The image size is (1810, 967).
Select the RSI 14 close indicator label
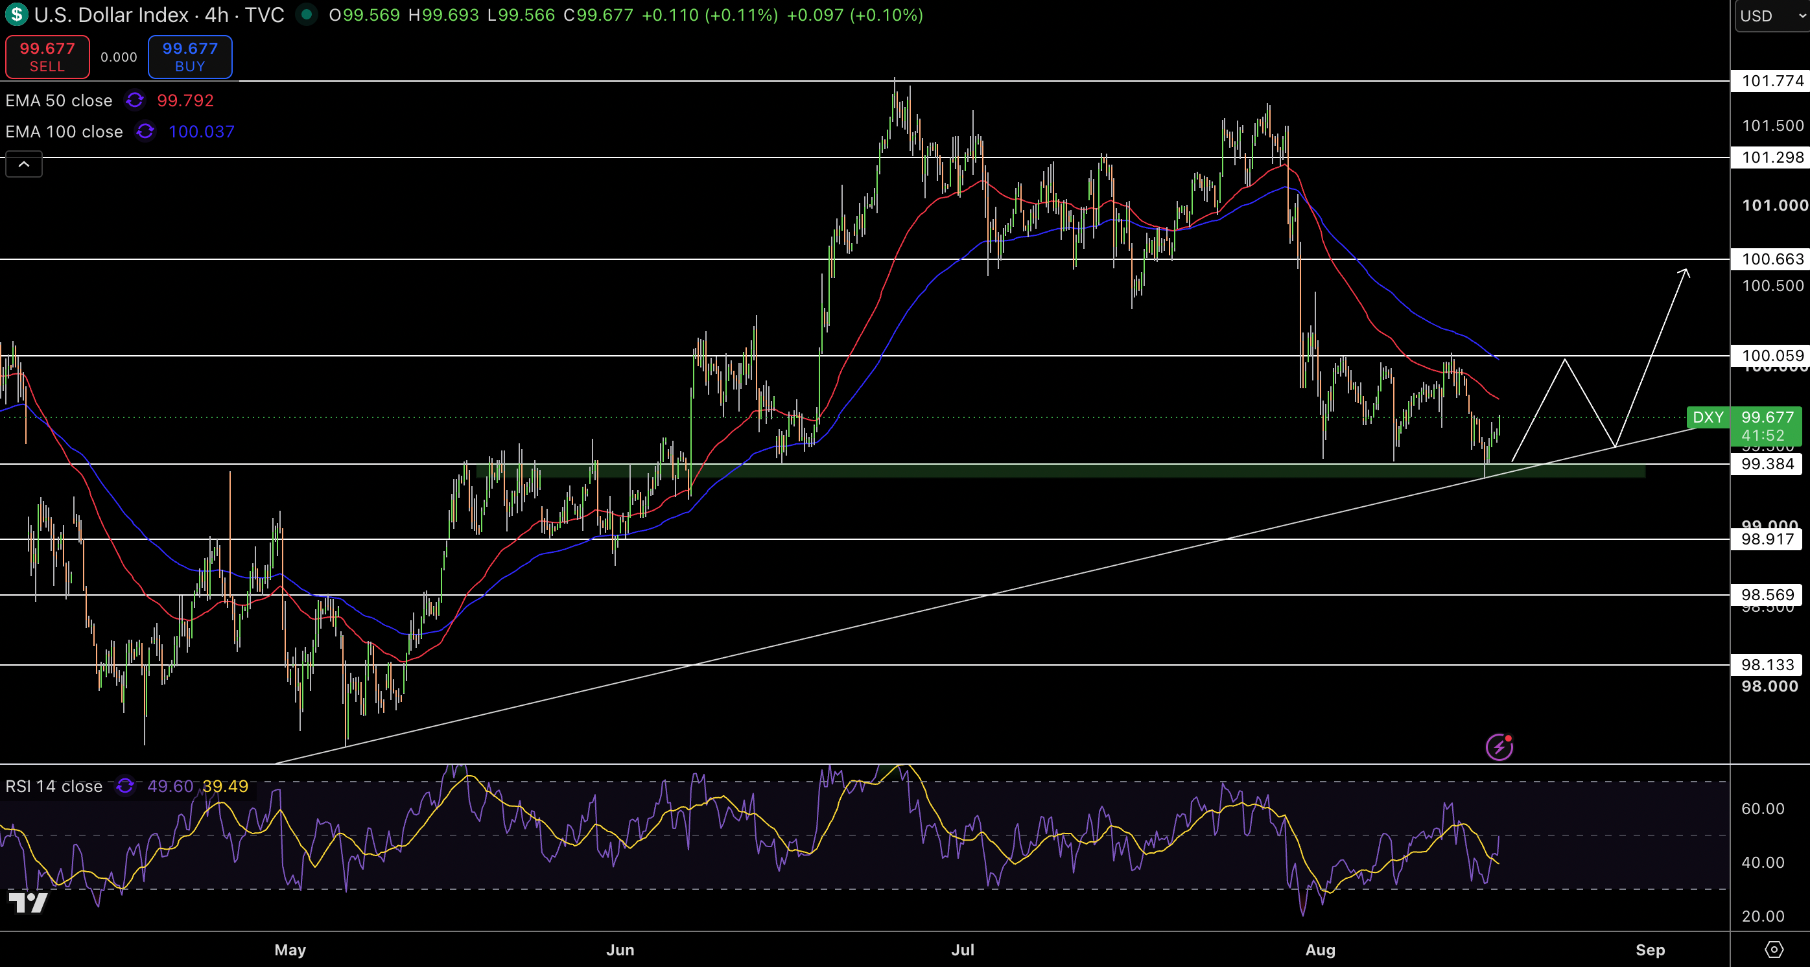pos(54,786)
